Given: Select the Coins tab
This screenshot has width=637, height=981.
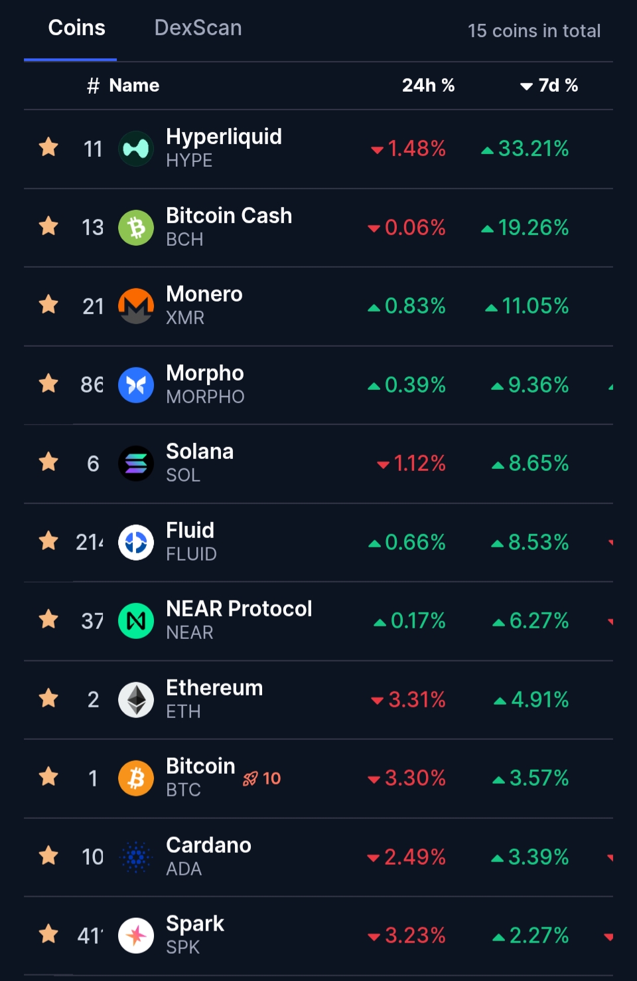Looking at the screenshot, I should tap(77, 28).
